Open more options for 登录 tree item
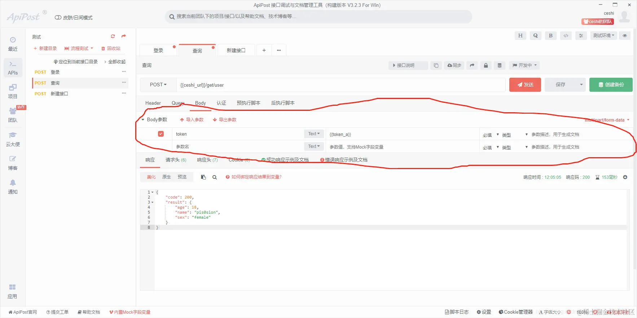The width and height of the screenshot is (637, 318). coord(124,72)
